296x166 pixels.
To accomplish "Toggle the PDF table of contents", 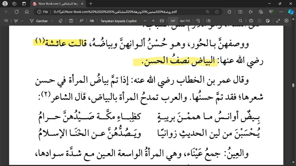I will point(6,21).
